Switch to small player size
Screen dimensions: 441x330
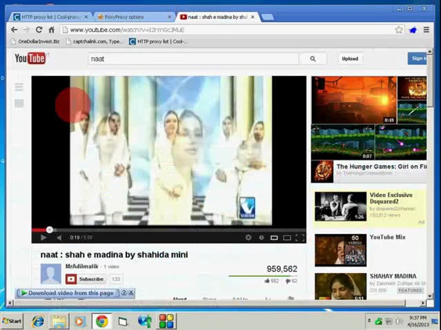[274, 238]
